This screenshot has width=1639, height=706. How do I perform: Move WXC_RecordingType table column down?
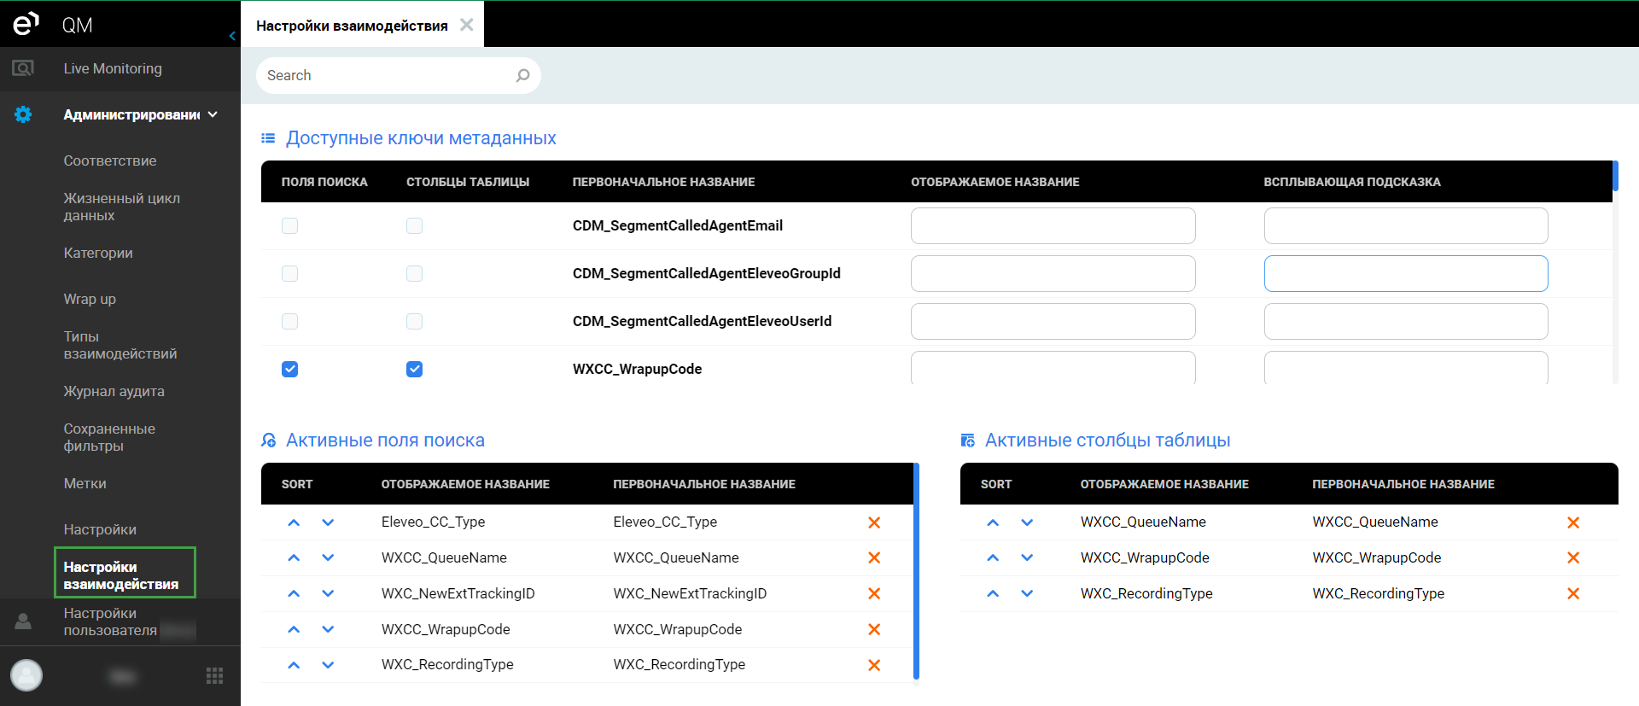click(x=1027, y=593)
